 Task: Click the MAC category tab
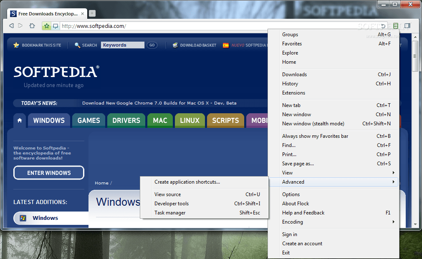pyautogui.click(x=160, y=120)
